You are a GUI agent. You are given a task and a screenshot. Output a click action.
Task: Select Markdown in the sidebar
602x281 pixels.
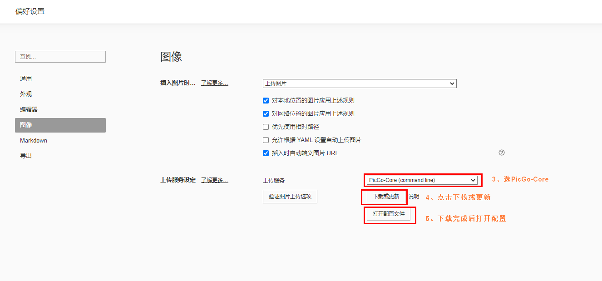(60, 140)
